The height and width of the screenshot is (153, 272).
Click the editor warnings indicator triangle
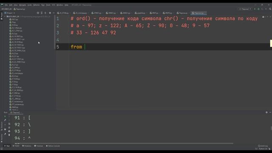coord(263,17)
